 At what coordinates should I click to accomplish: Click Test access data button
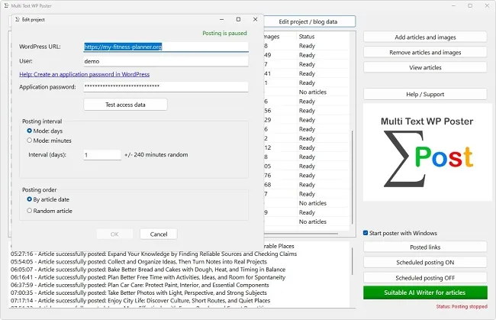(125, 105)
